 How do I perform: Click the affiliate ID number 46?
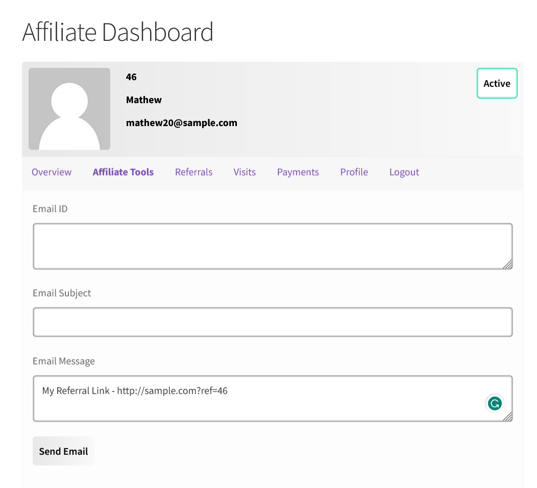[x=131, y=77]
